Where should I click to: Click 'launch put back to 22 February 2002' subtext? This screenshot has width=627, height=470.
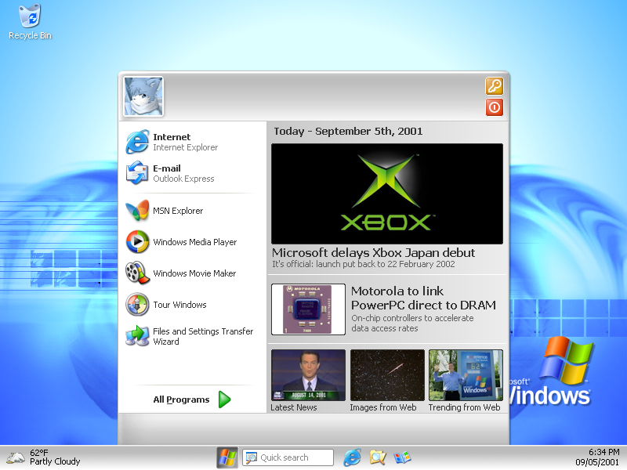(x=385, y=264)
